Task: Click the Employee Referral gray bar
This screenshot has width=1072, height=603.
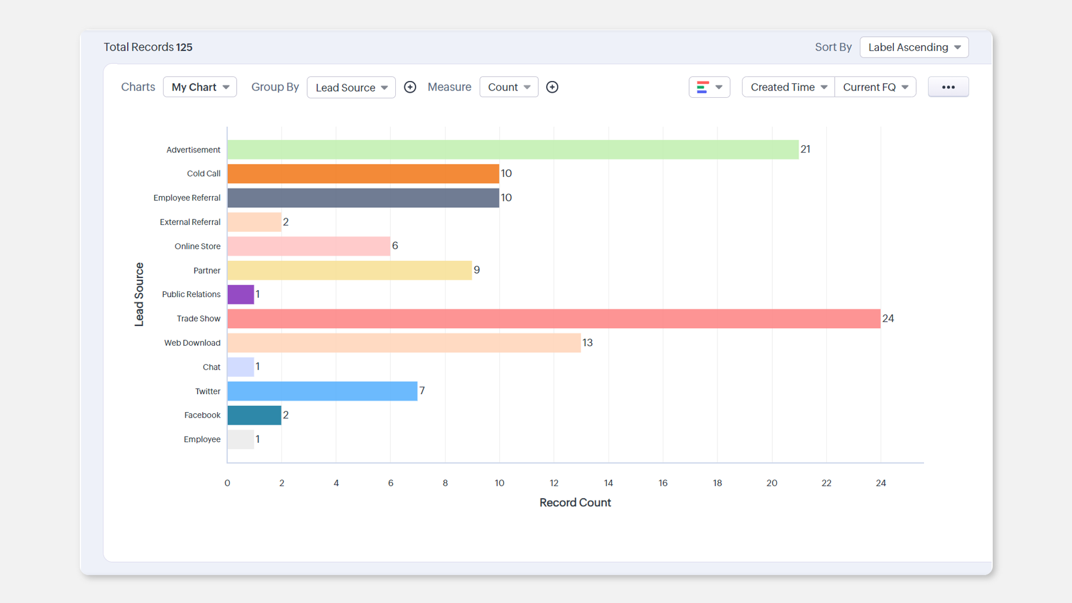Action: coord(363,198)
